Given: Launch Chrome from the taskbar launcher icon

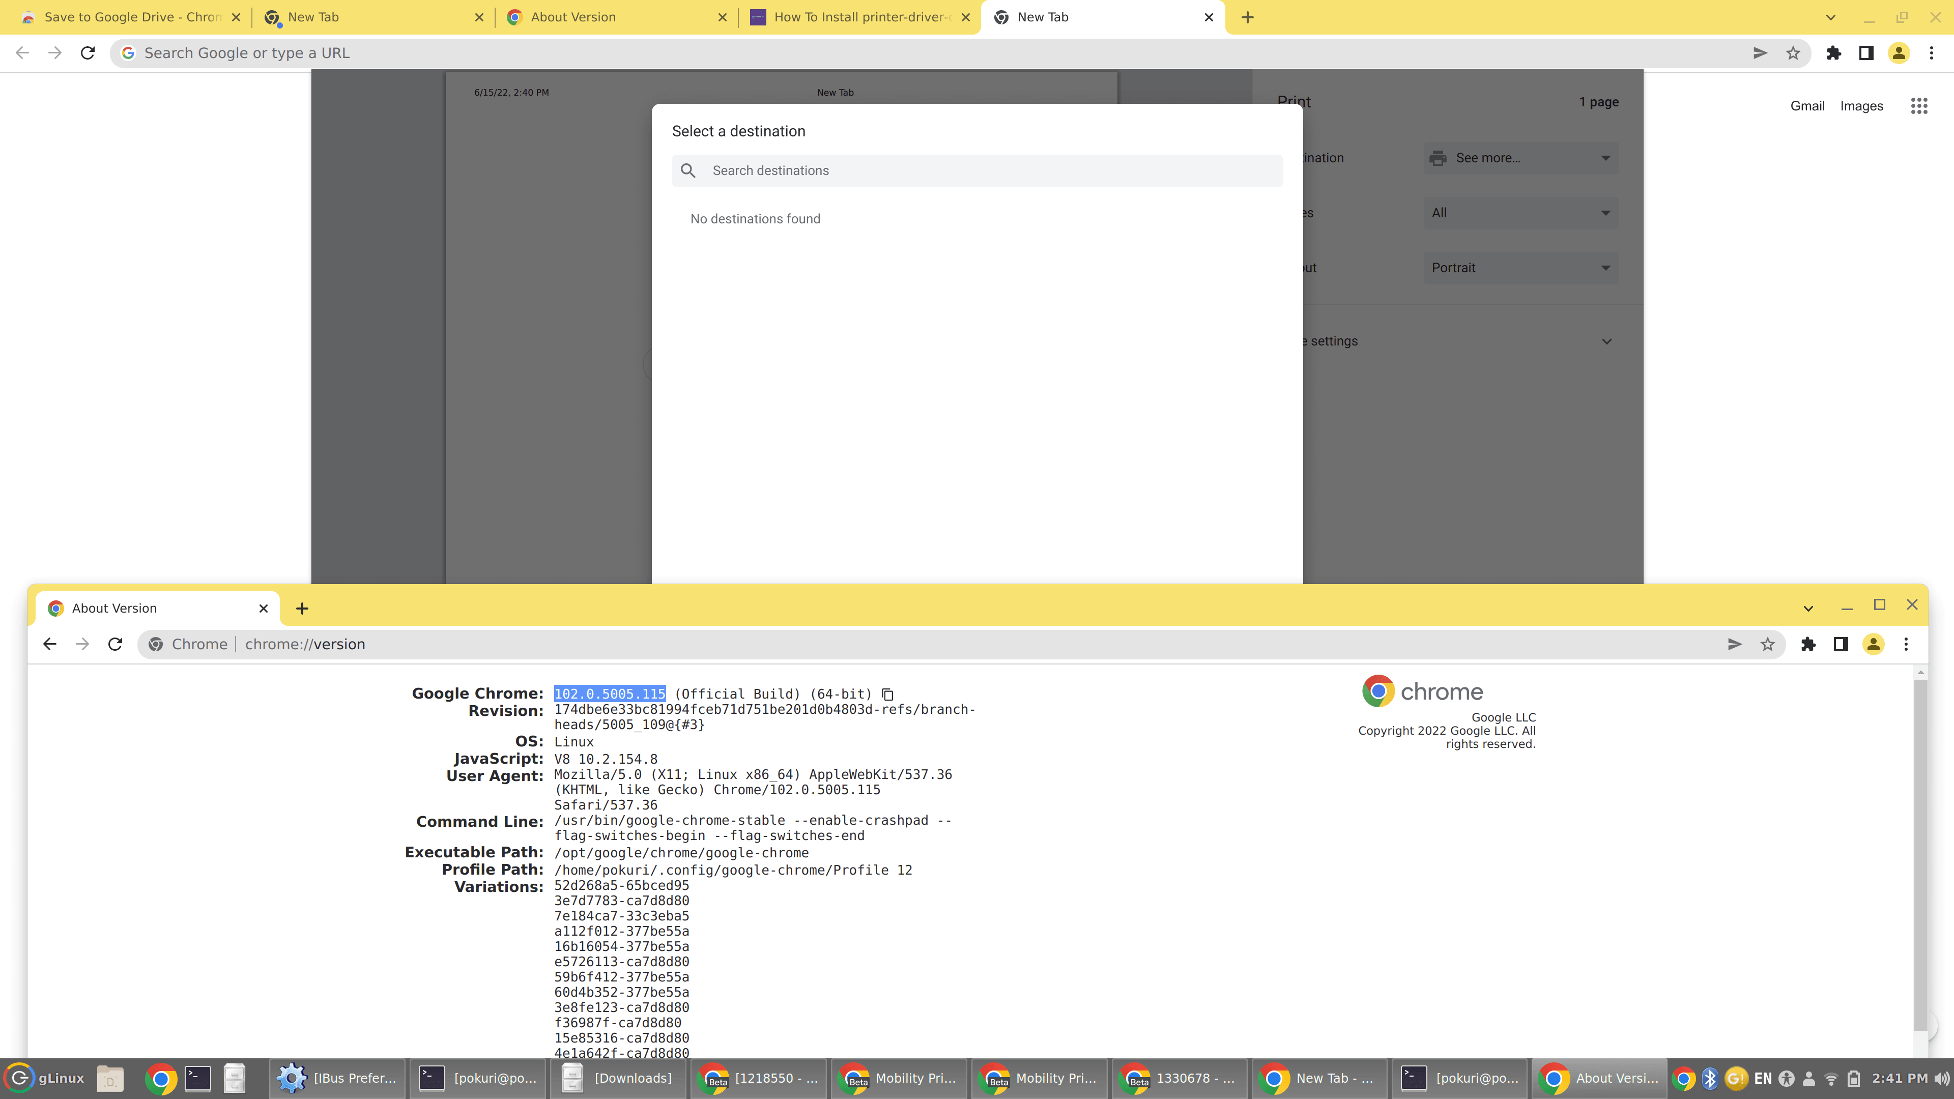Looking at the screenshot, I should click(x=161, y=1078).
